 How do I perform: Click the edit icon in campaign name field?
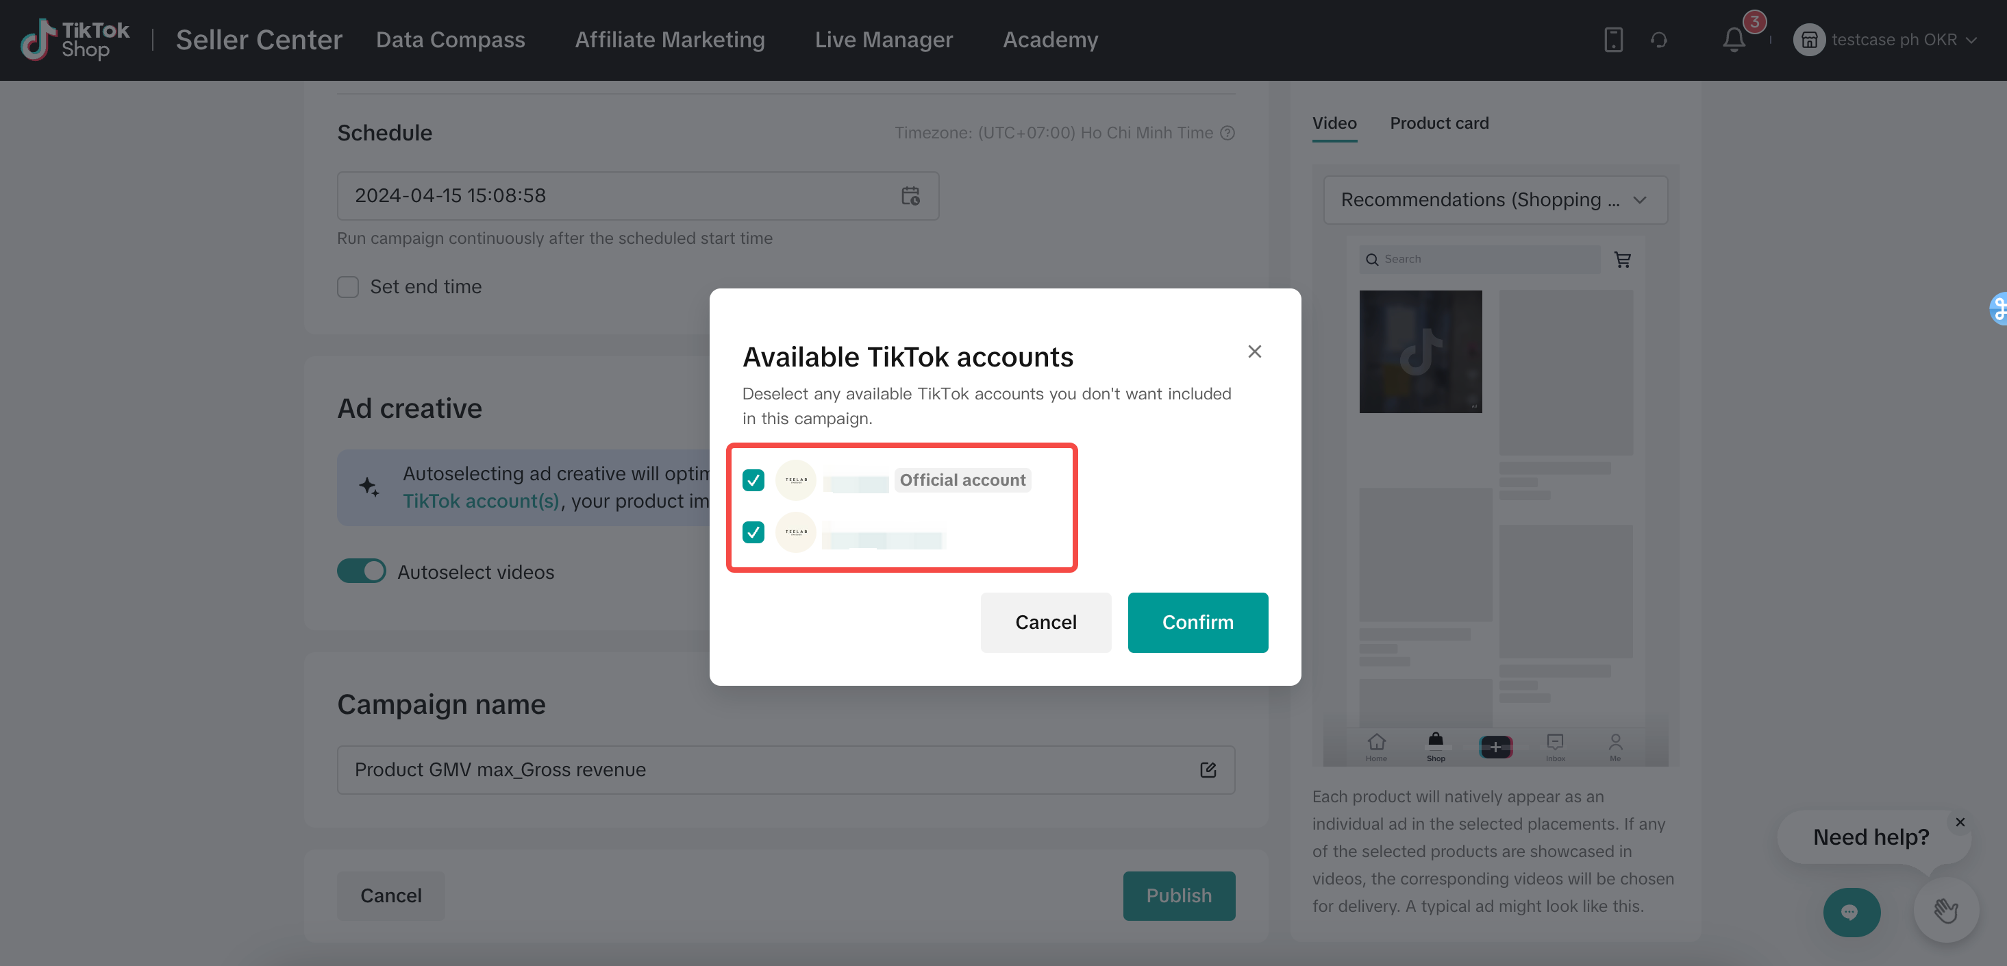click(1208, 769)
